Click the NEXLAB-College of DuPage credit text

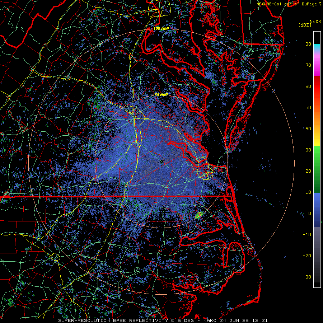pyautogui.click(x=286, y=4)
